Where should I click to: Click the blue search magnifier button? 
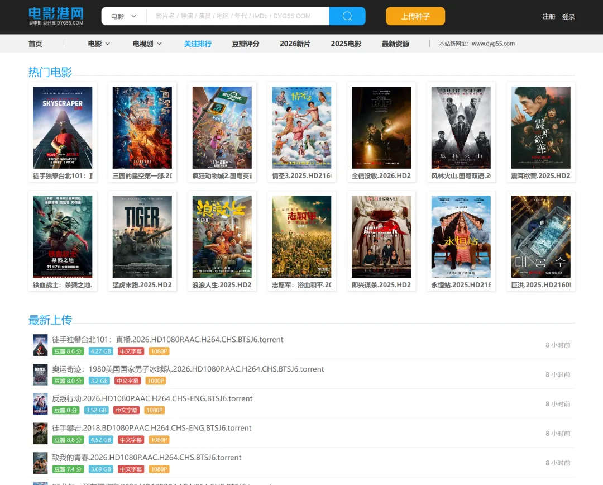347,16
